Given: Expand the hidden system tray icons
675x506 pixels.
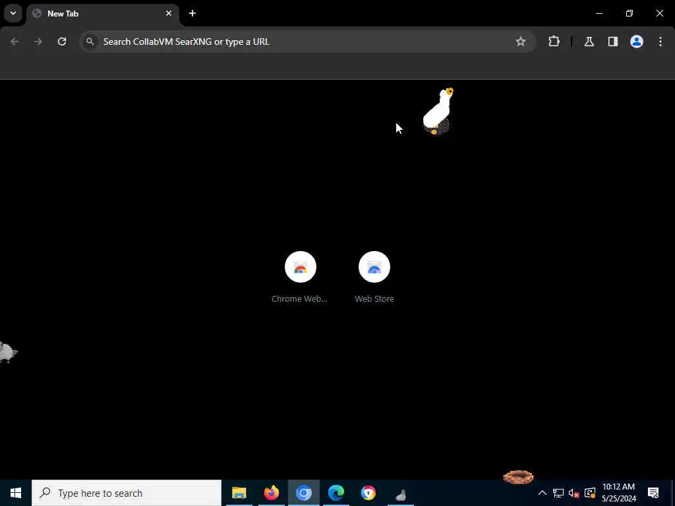Looking at the screenshot, I should click(543, 493).
